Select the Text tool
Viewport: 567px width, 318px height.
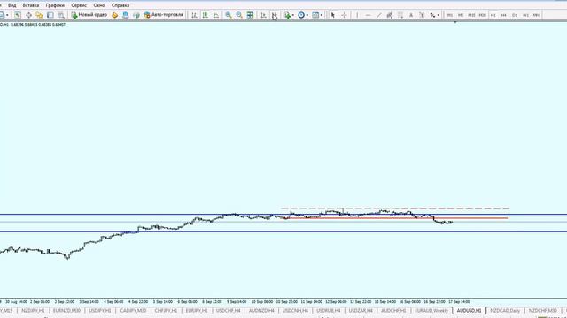point(411,15)
